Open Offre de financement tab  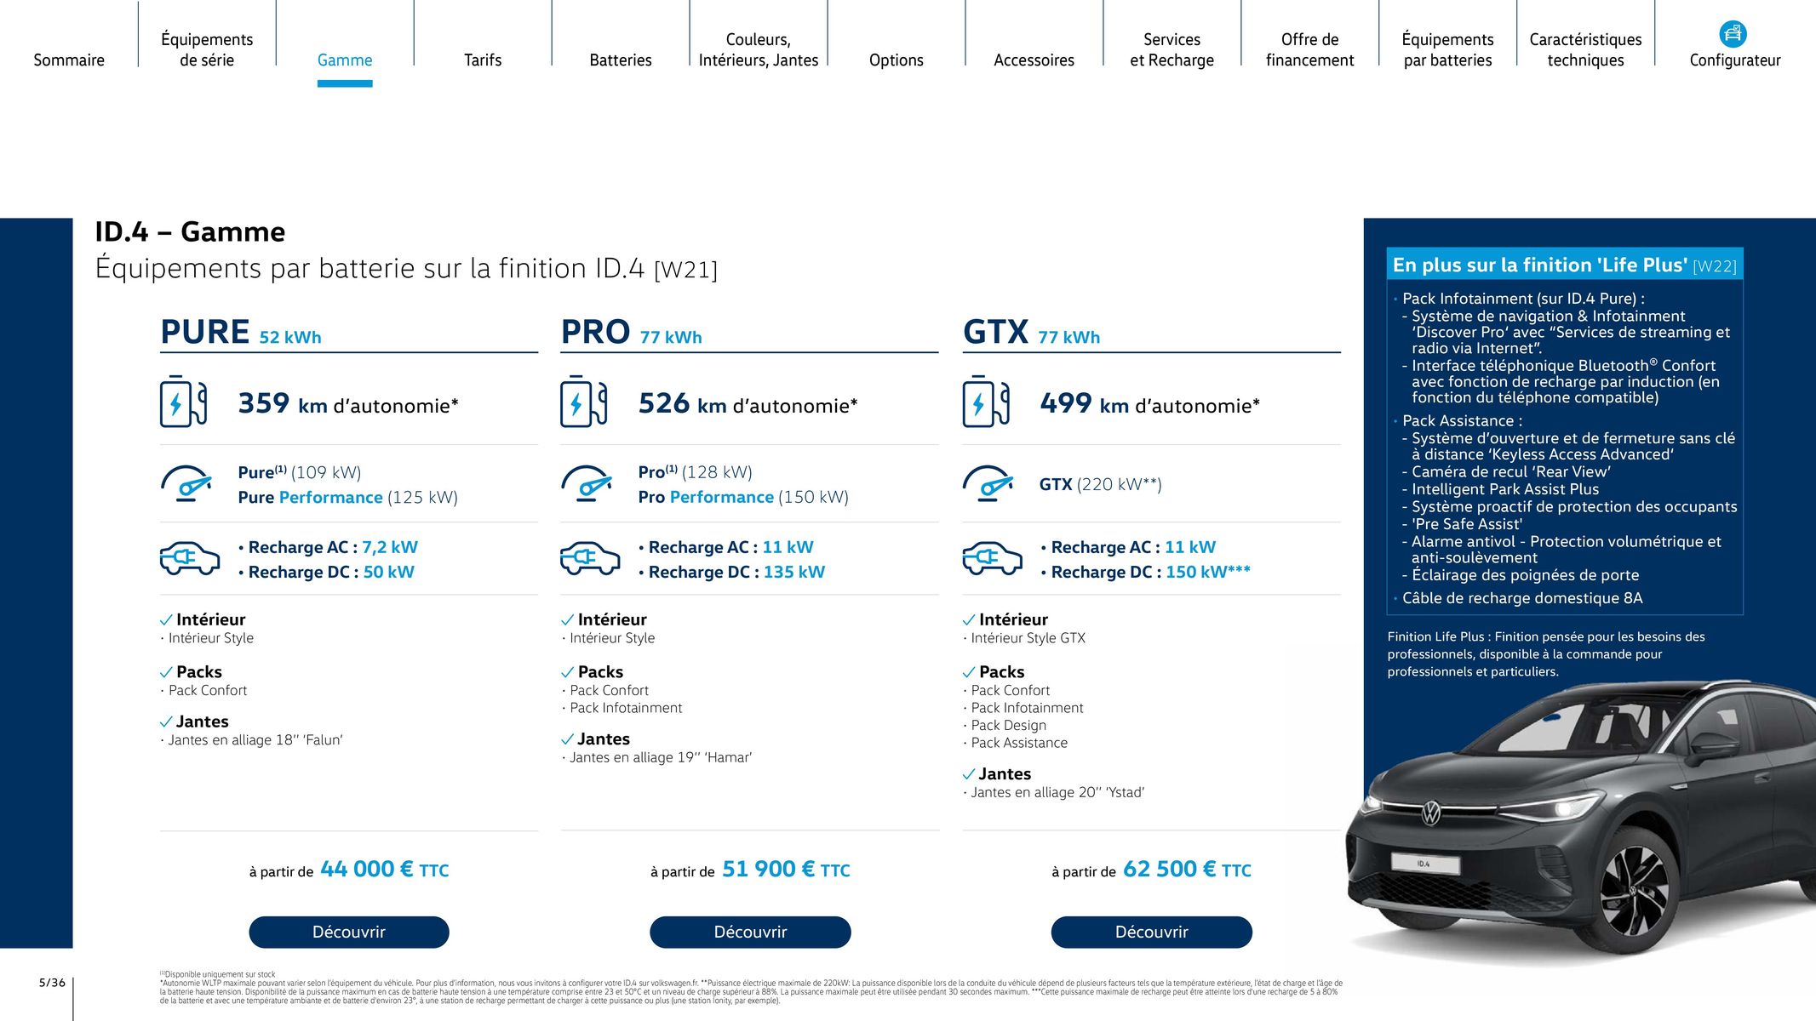click(1310, 50)
